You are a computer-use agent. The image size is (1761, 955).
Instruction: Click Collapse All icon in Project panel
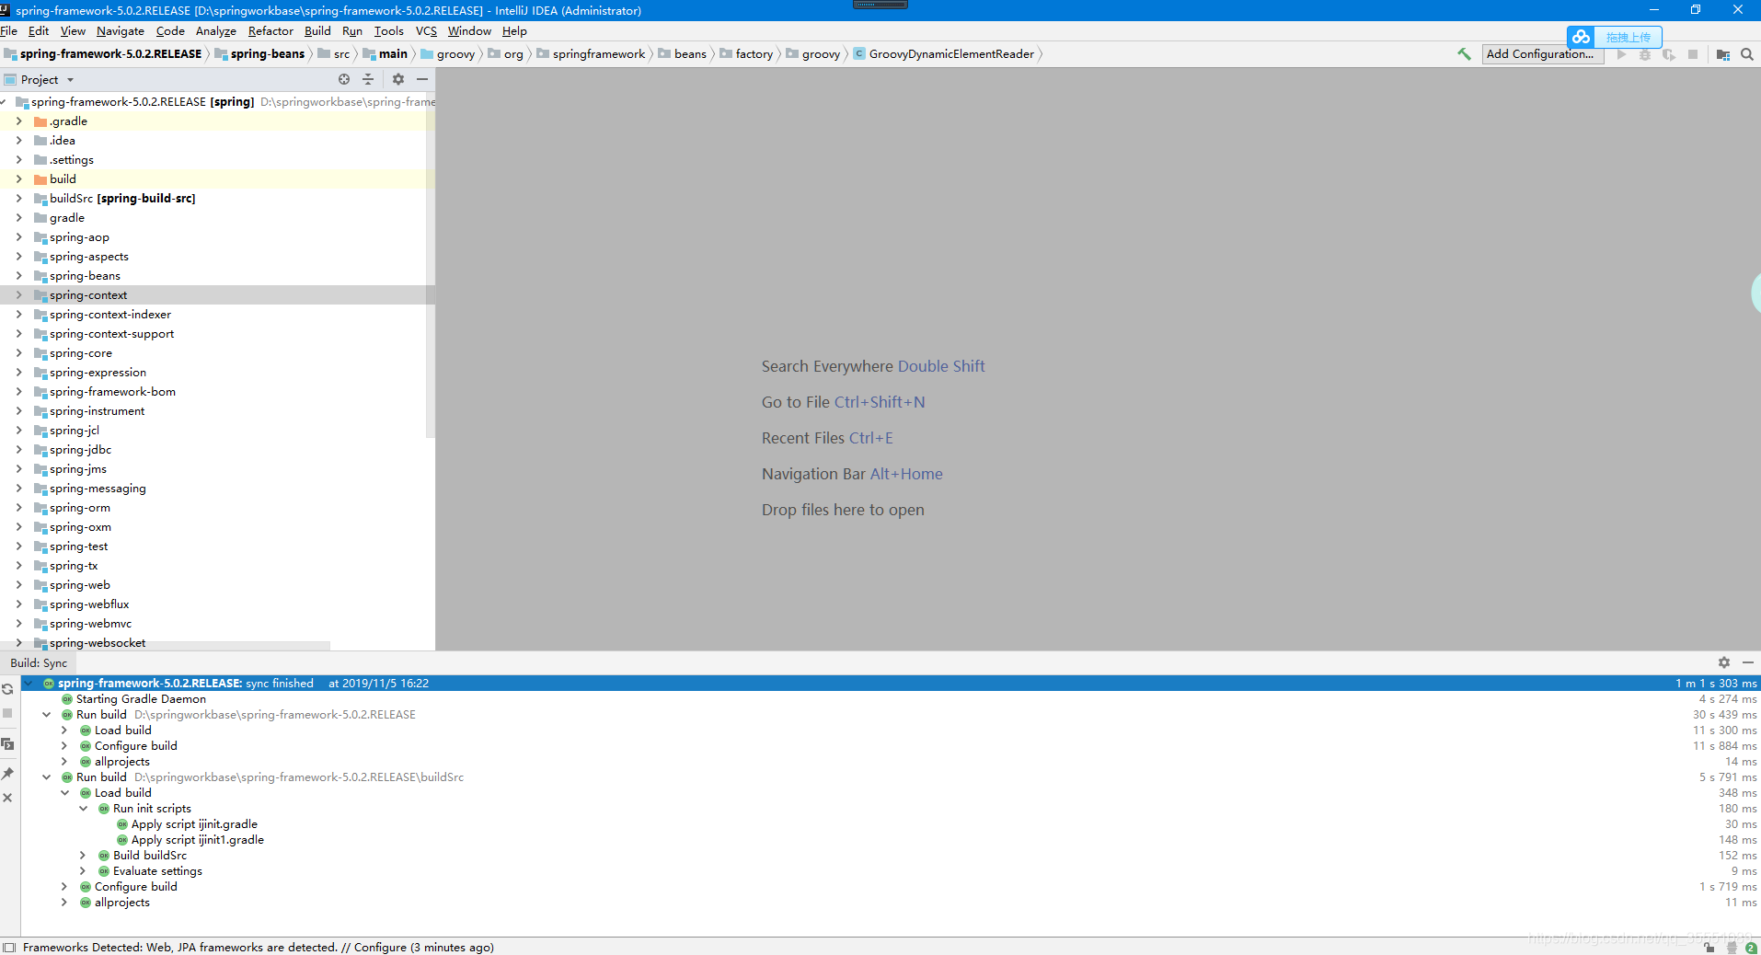click(x=368, y=79)
